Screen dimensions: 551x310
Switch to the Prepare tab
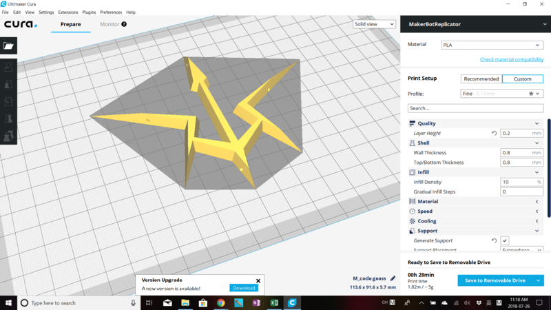pos(71,24)
